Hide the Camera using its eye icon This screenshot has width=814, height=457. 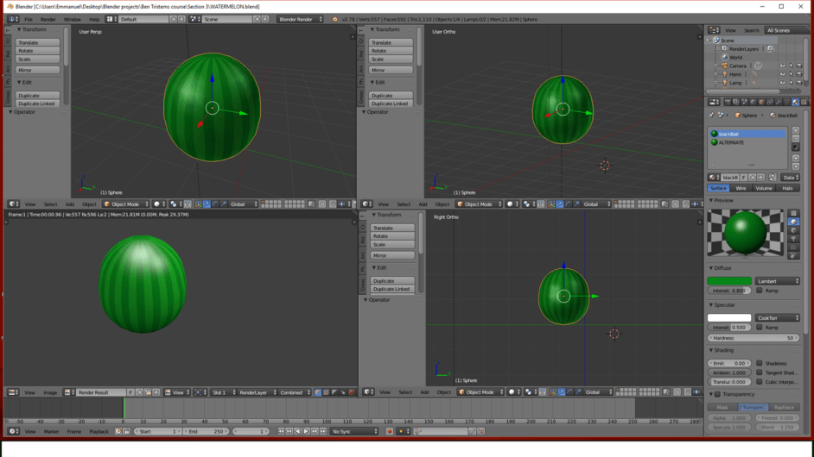tap(782, 66)
